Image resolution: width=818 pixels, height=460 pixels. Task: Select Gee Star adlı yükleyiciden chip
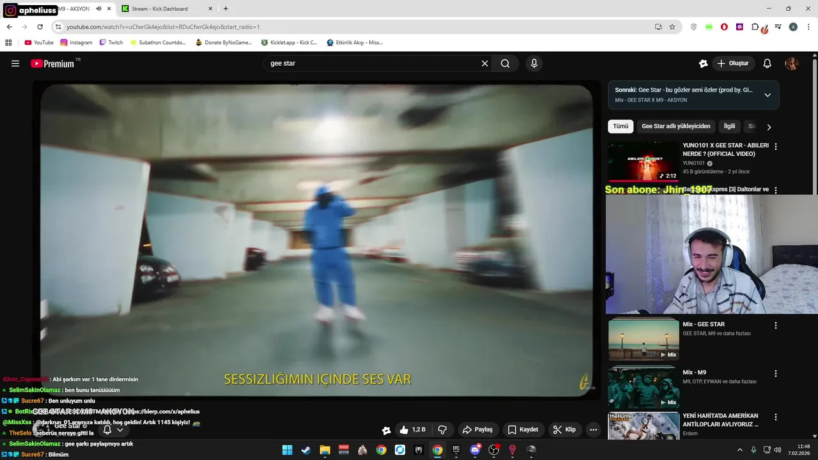point(675,126)
